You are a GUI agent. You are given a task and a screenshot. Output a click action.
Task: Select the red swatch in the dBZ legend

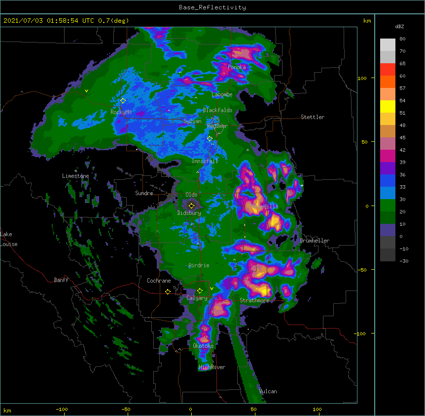pos(388,70)
